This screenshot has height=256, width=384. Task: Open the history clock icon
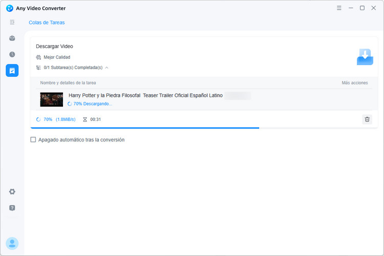click(12, 54)
